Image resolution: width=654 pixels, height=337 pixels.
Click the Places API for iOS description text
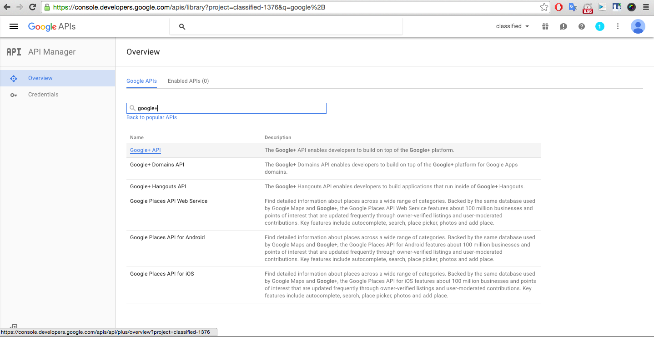point(400,285)
